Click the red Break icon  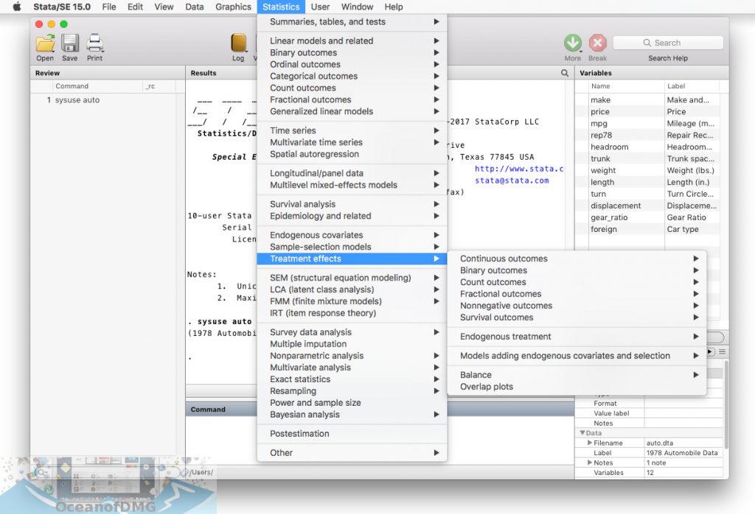[597, 43]
